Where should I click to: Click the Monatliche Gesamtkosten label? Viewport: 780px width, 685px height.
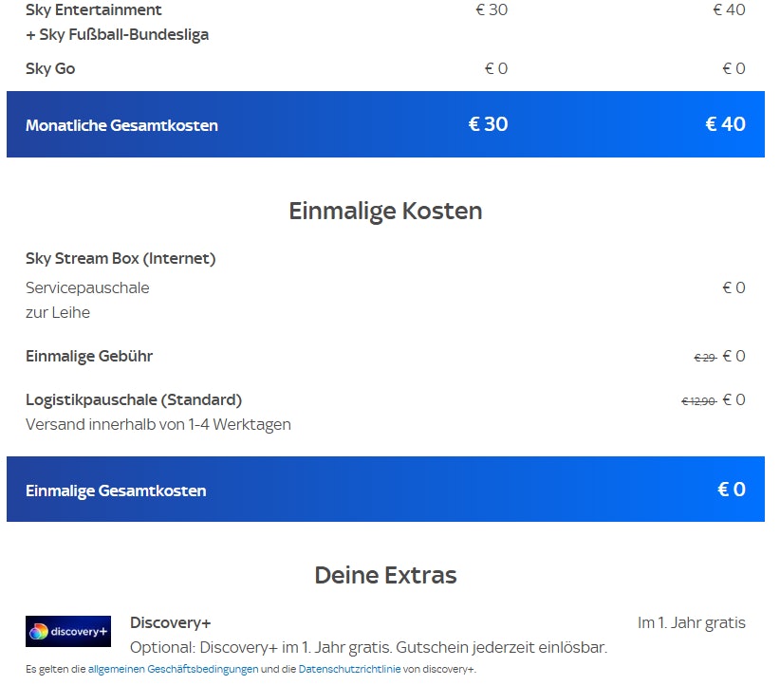click(121, 125)
